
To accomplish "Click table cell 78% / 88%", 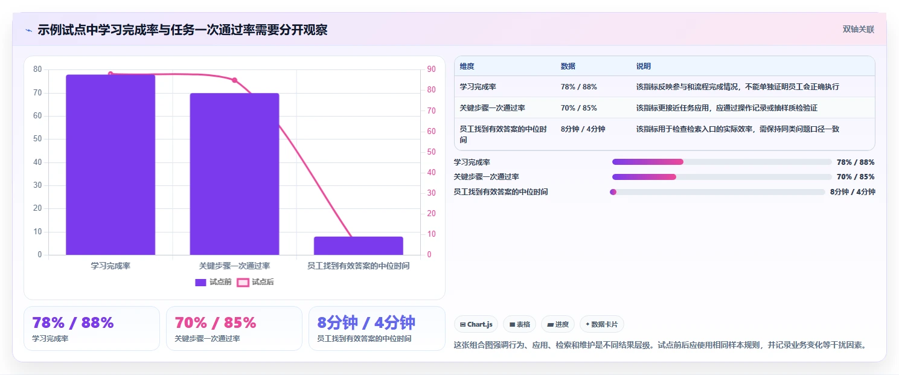I will 578,87.
